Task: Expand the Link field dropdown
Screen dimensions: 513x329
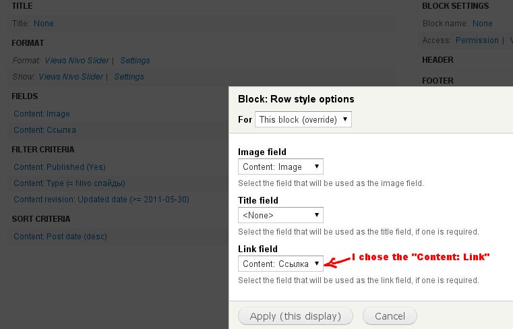Action: click(280, 264)
